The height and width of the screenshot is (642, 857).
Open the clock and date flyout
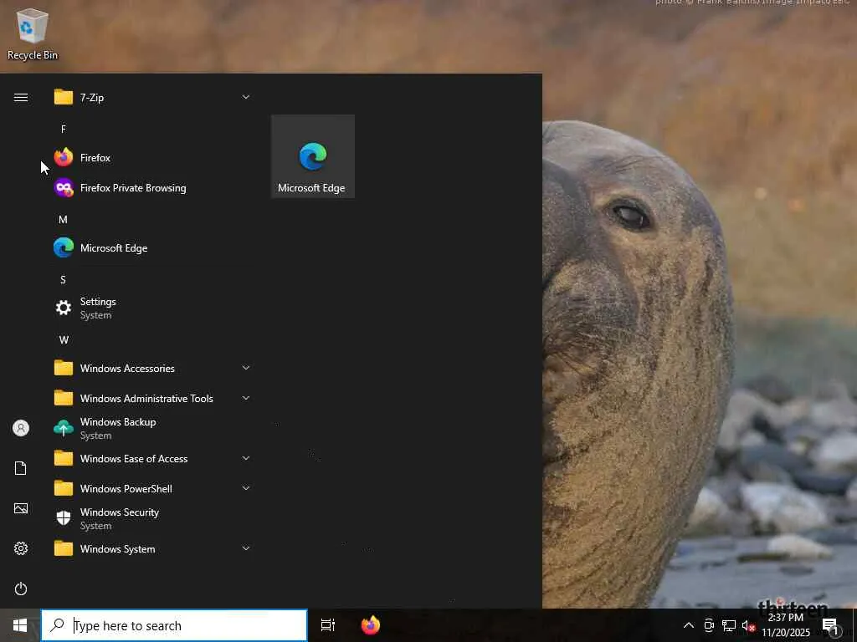click(x=786, y=625)
